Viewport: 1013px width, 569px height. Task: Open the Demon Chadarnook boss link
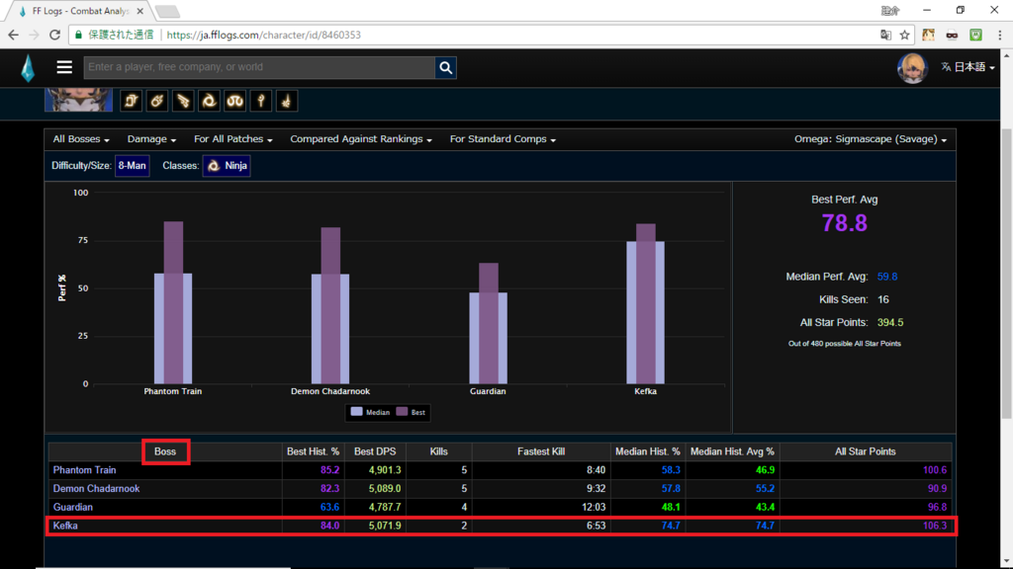[96, 489]
